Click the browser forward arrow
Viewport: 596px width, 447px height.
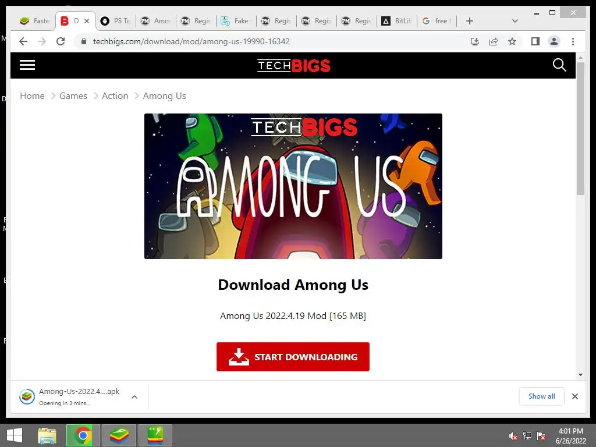pyautogui.click(x=42, y=41)
